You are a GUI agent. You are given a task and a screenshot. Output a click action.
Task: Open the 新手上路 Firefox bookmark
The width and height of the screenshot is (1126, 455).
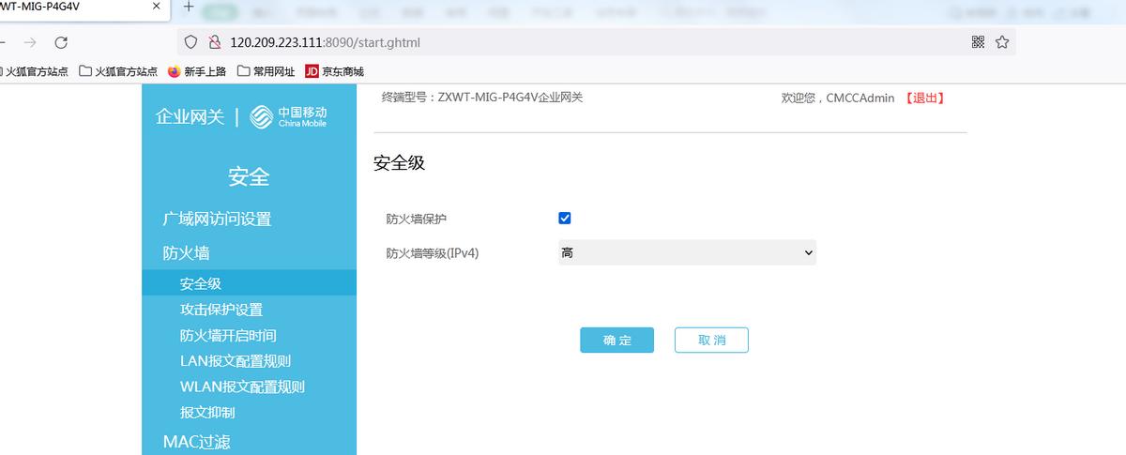197,71
